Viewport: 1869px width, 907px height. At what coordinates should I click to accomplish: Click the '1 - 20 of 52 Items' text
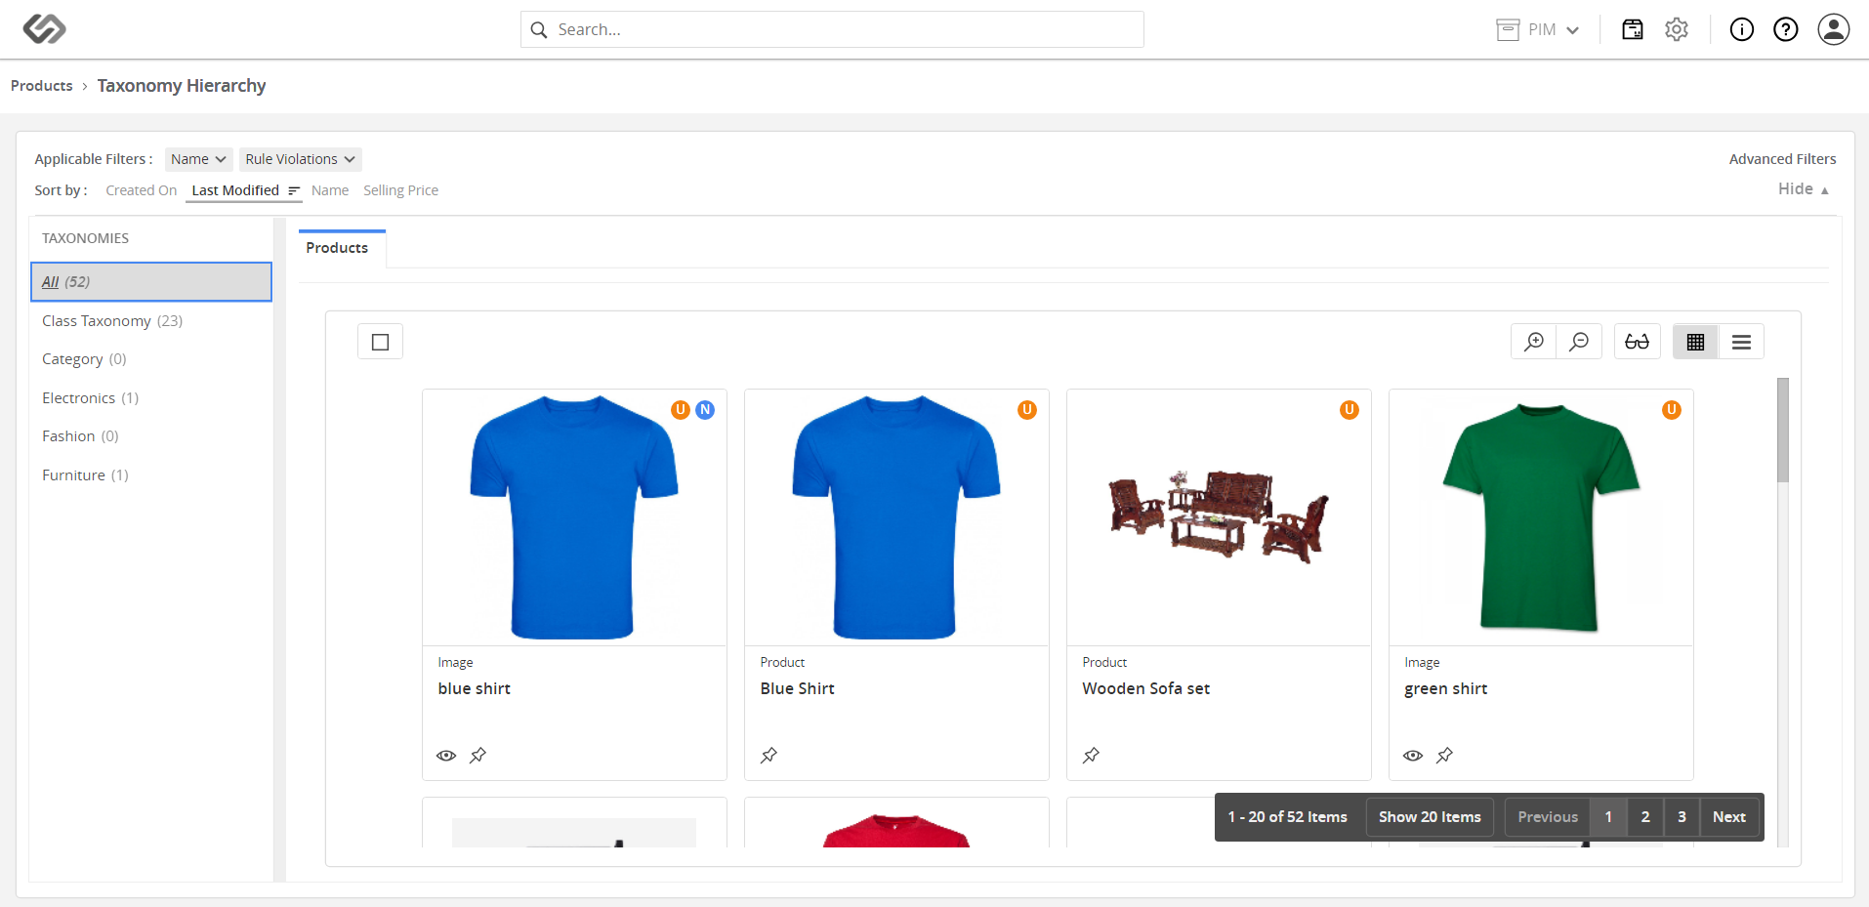click(x=1287, y=817)
